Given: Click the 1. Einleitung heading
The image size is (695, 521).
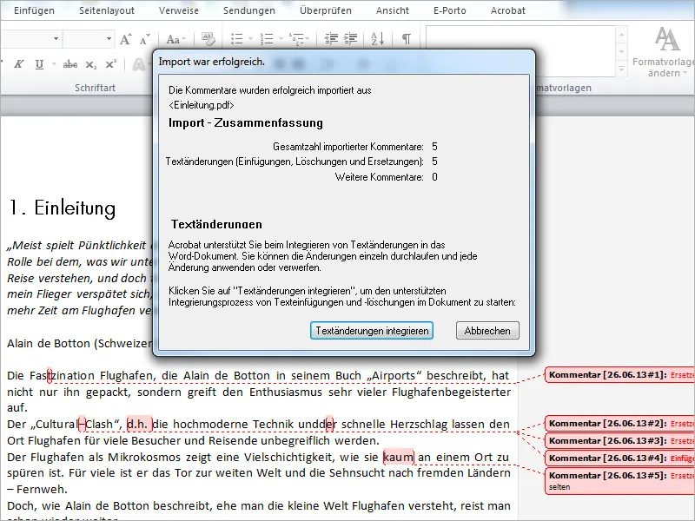Looking at the screenshot, I should tap(62, 208).
